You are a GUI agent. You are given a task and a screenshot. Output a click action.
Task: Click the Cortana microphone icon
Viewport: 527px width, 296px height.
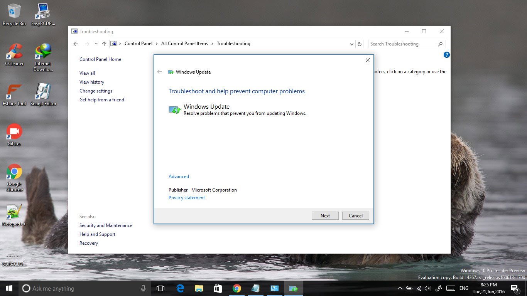pos(143,288)
